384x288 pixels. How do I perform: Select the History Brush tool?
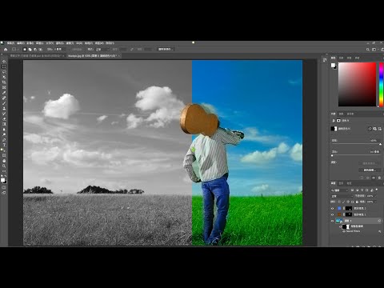point(4,114)
